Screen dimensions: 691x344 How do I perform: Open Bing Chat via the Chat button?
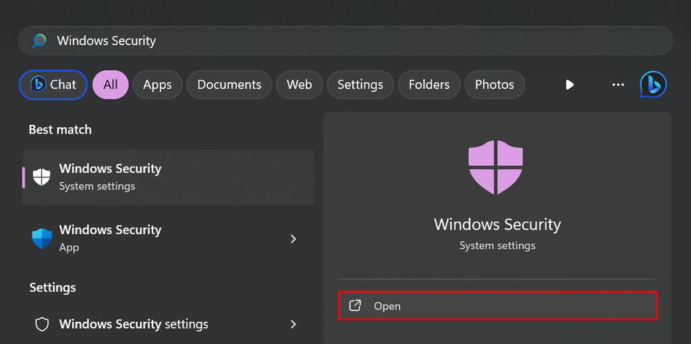[x=53, y=84]
